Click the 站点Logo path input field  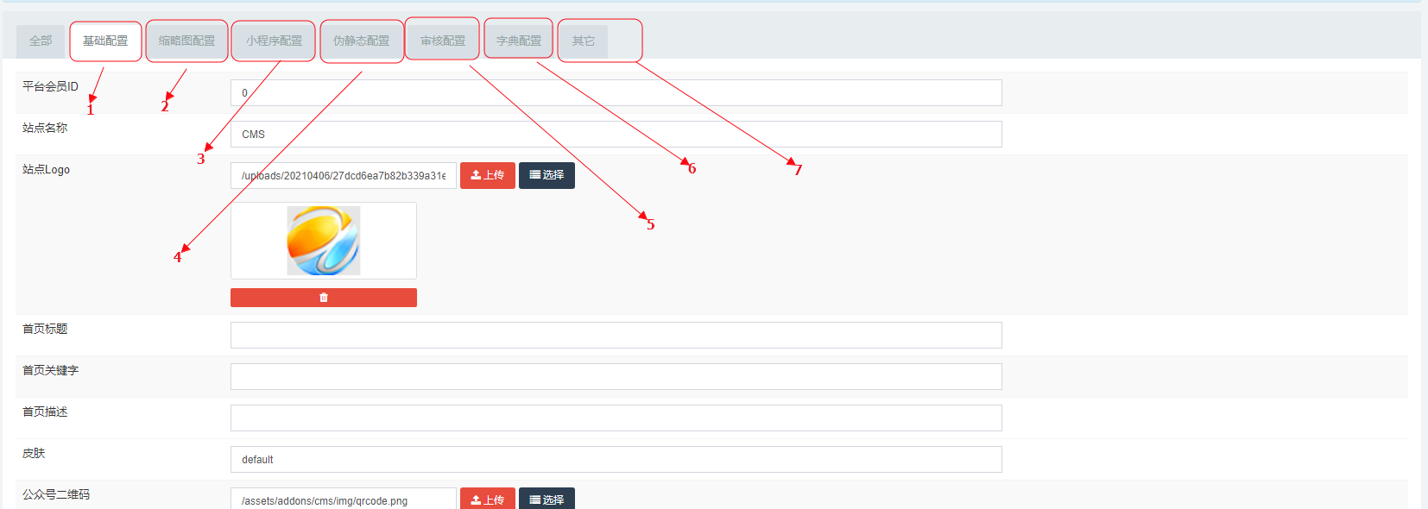(x=344, y=176)
